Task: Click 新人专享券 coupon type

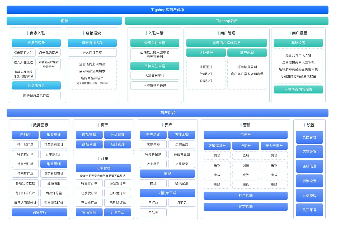Action: 274,146
